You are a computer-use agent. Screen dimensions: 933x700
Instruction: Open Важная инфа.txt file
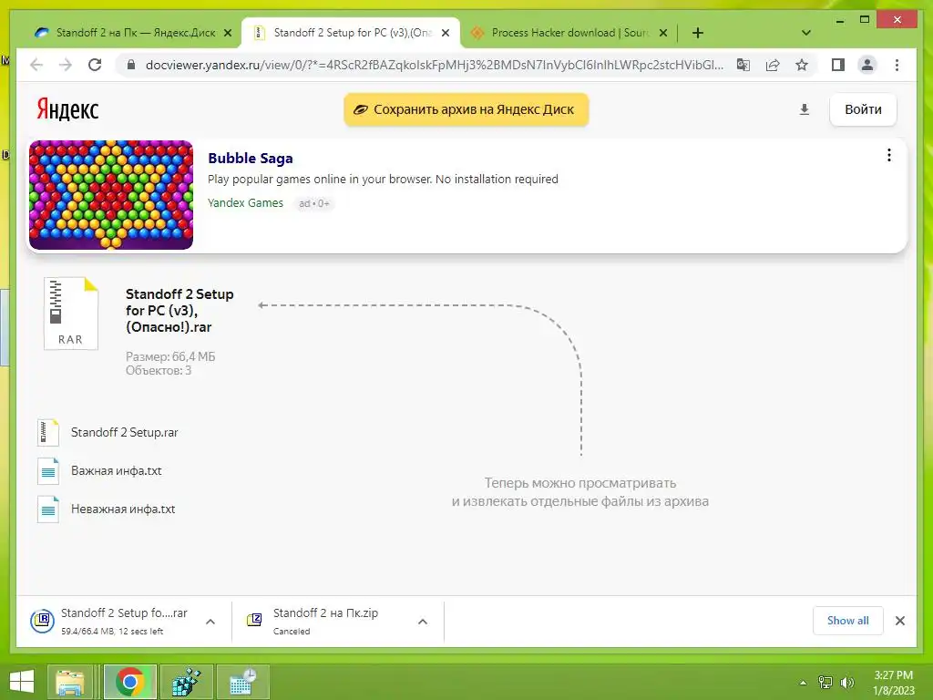pyautogui.click(x=116, y=470)
